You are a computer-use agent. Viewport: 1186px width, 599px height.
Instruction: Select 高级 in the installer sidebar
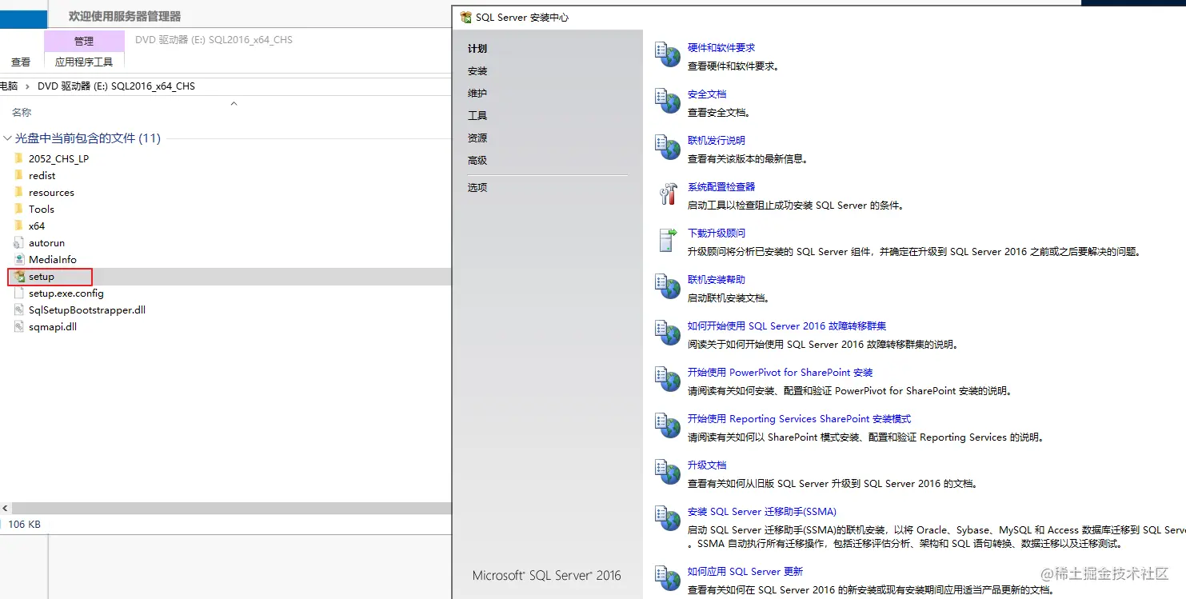coord(477,161)
